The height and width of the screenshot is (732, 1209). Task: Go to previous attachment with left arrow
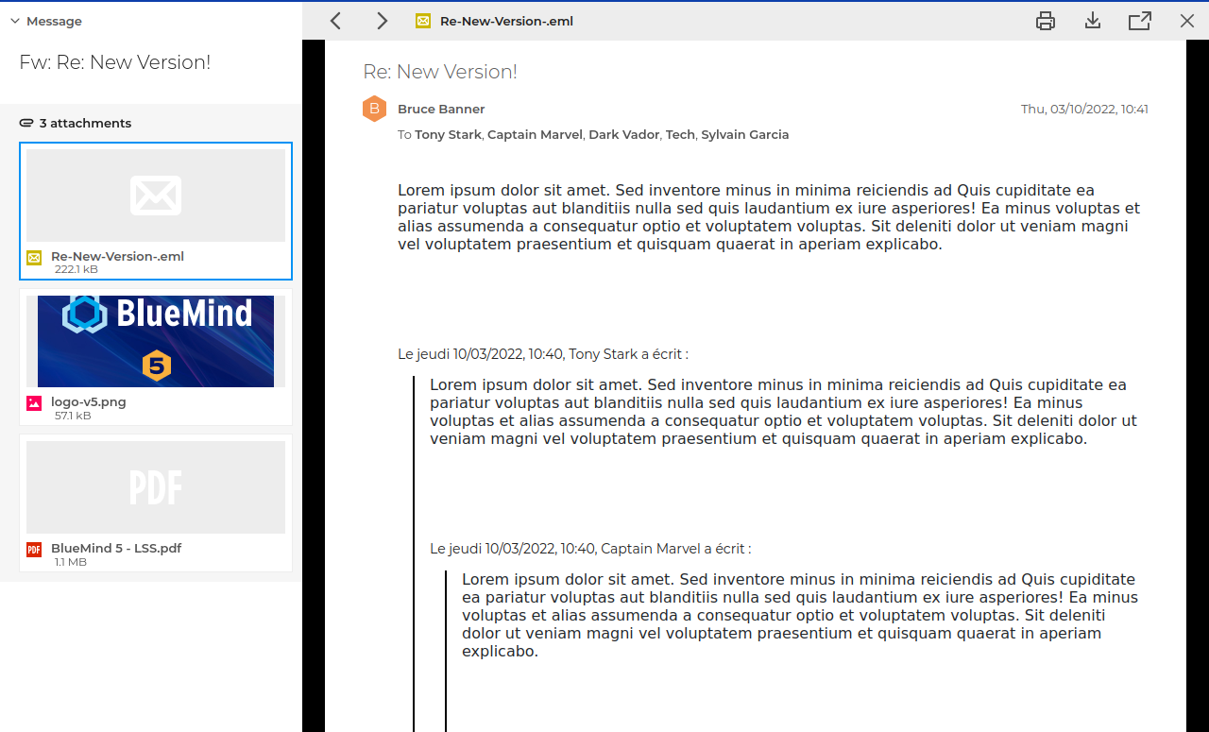[335, 21]
